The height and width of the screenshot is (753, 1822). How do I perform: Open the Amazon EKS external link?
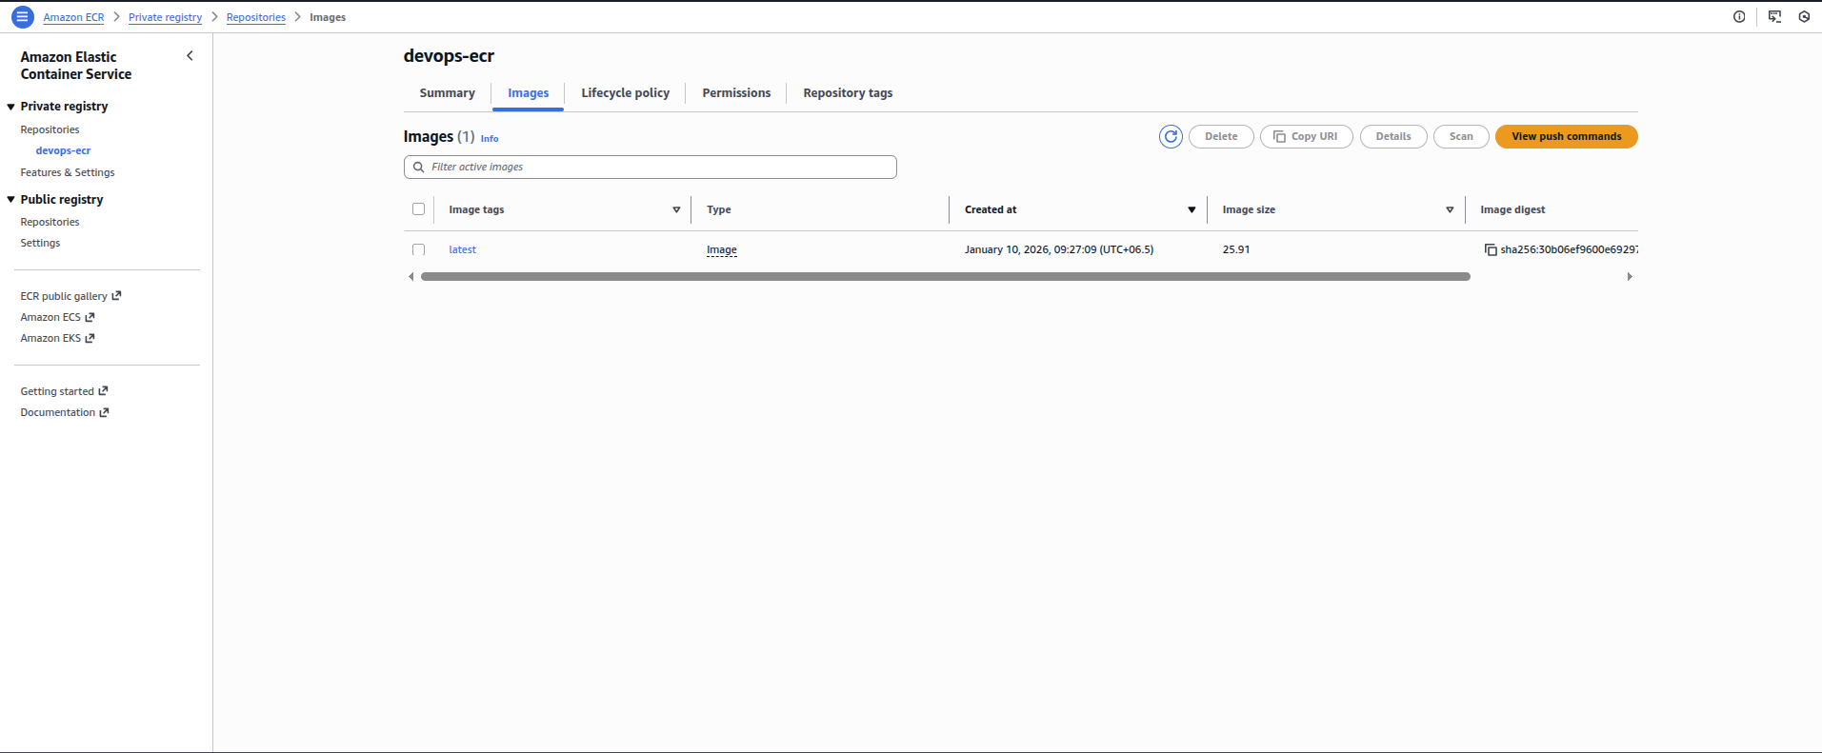pos(57,338)
